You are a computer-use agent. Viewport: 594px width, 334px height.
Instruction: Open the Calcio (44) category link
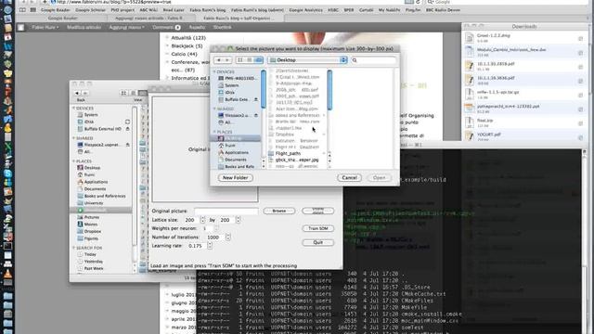(x=184, y=54)
